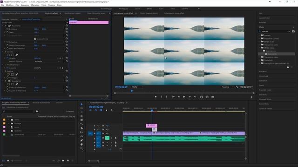Click the Lift button in Program monitor

pyautogui.click(x=202, y=97)
